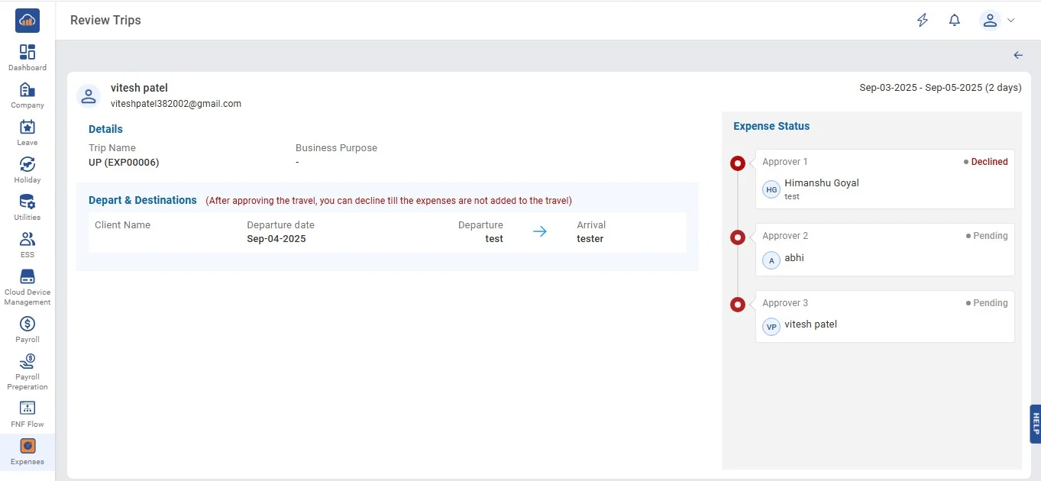1041x481 pixels.
Task: Expand the user profile dropdown
Action: 997,21
